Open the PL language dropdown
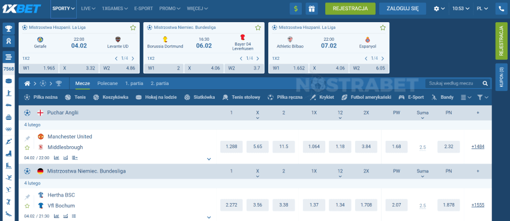This screenshot has width=510, height=221. [482, 9]
